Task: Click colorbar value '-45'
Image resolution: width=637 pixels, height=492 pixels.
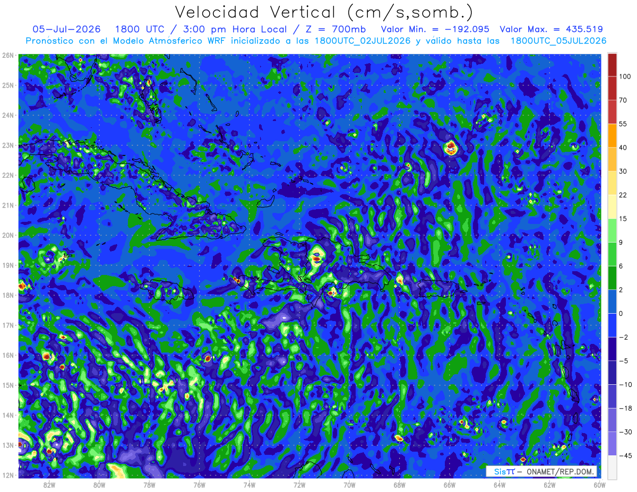Action: [x=625, y=455]
